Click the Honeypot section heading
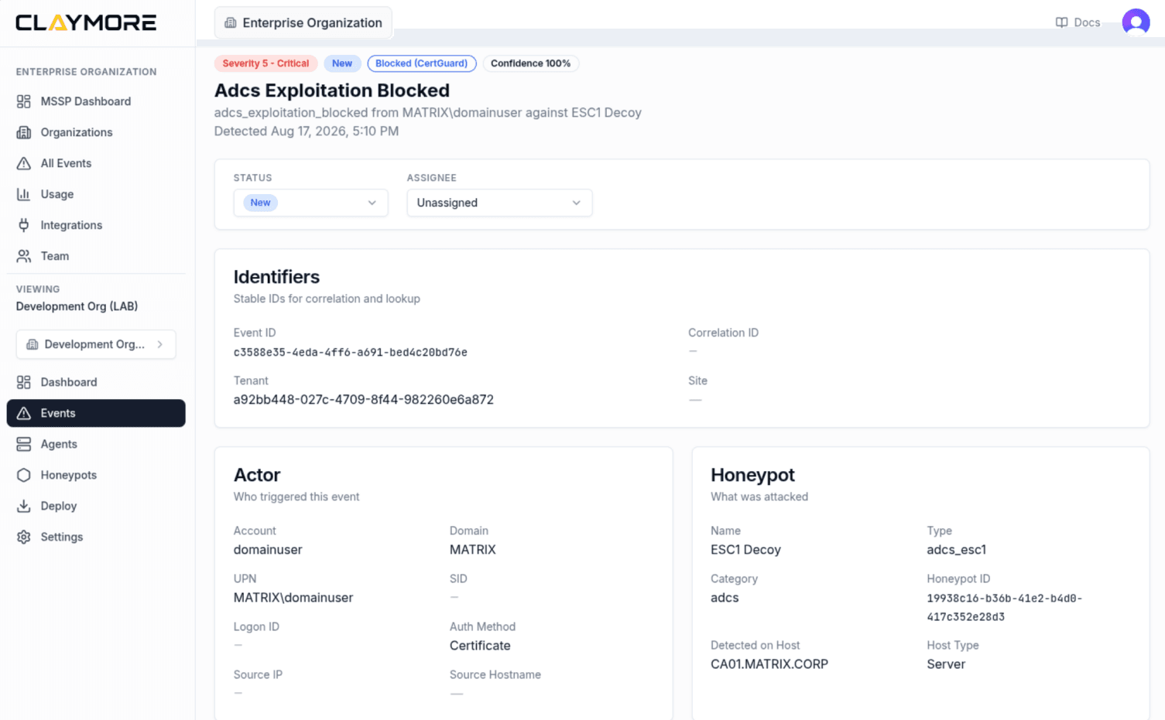This screenshot has width=1165, height=720. pyautogui.click(x=752, y=475)
